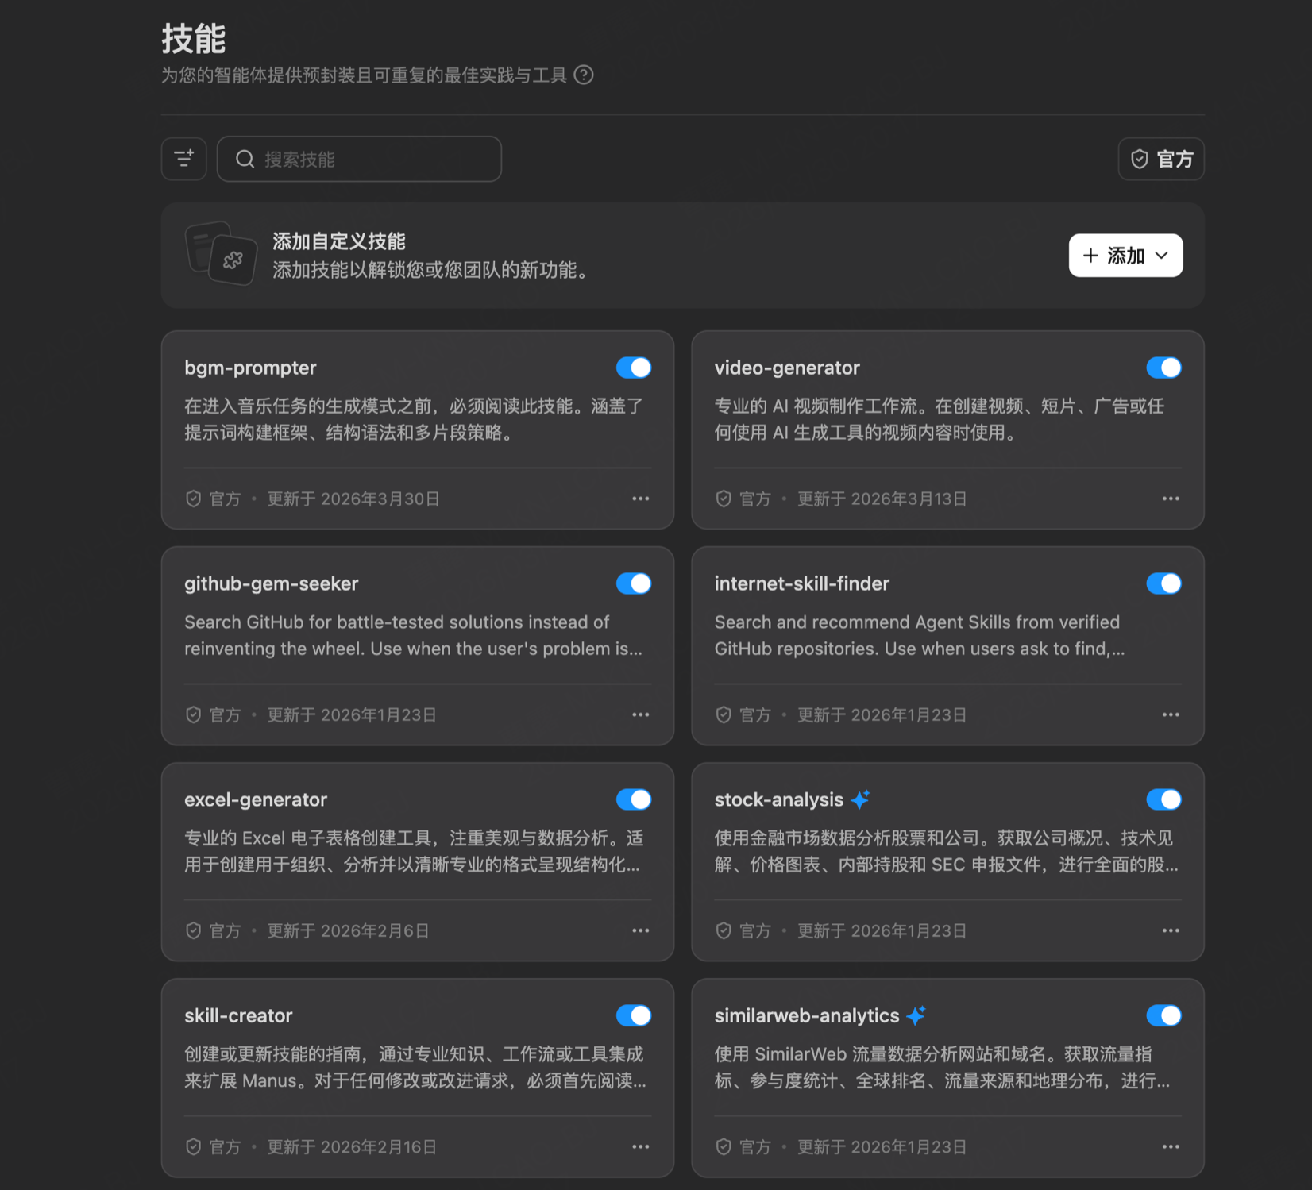Click the help question mark icon
The image size is (1312, 1190).
coord(584,75)
